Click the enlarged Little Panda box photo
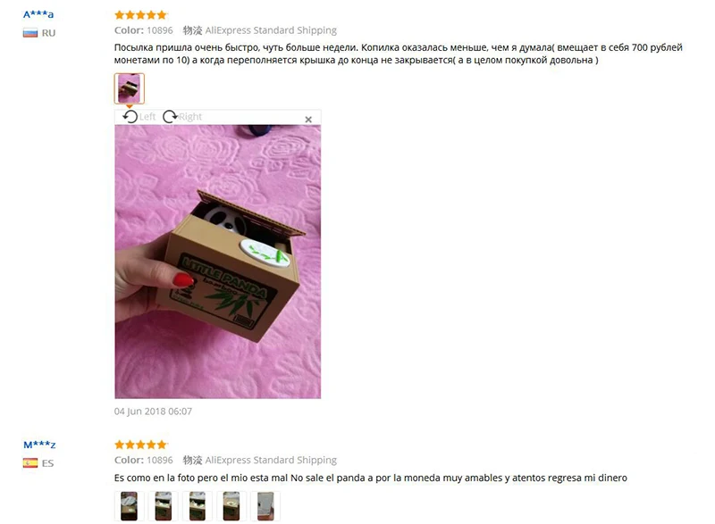Image resolution: width=715 pixels, height=524 pixels. pyautogui.click(x=217, y=262)
